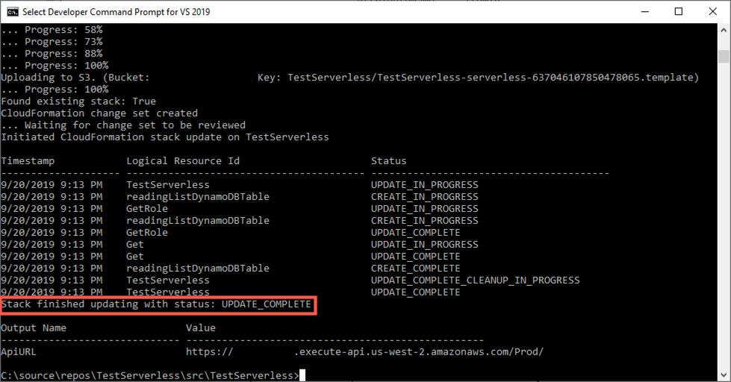This screenshot has height=382, width=731.
Task: Click the 'Progress: 88%' line
Action: coord(52,54)
